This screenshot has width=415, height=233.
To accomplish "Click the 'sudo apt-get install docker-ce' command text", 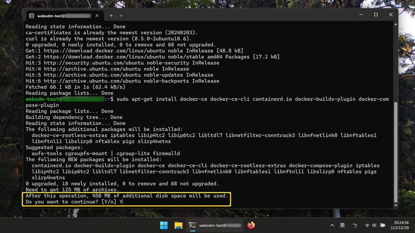I will point(162,99).
